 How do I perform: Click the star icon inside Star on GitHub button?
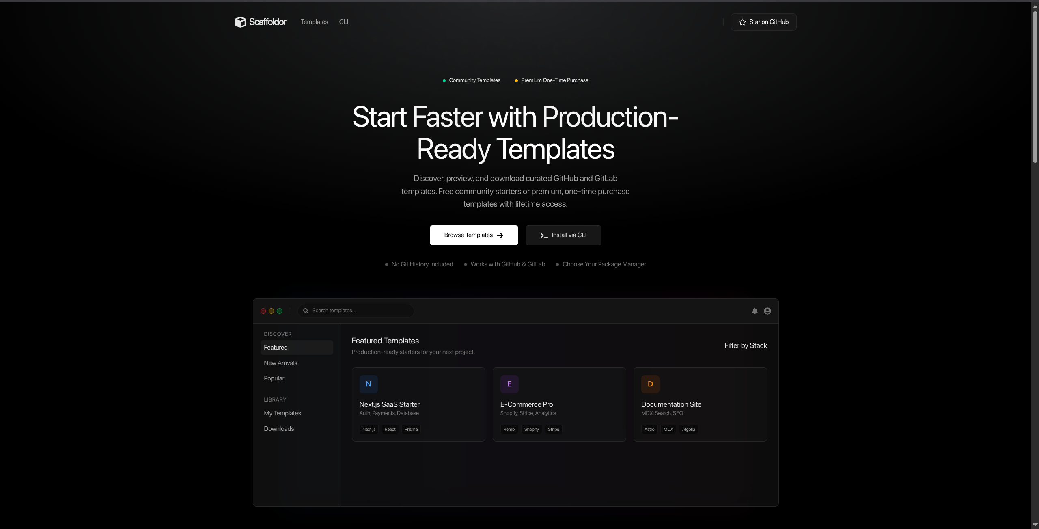[742, 22]
